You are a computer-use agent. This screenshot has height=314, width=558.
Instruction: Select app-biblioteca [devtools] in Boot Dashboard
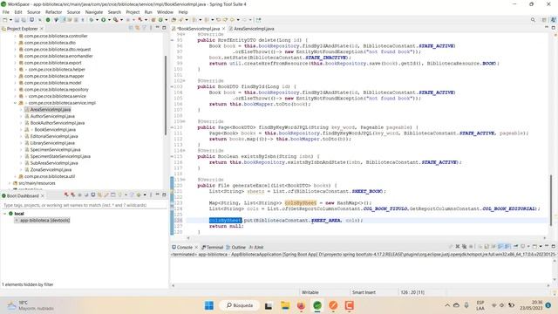coord(44,221)
